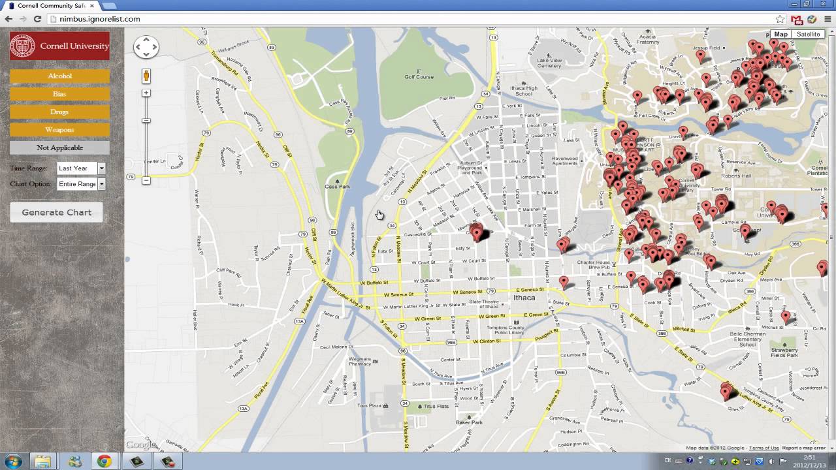
Task: Zoom out with the map minus button
Action: click(146, 180)
